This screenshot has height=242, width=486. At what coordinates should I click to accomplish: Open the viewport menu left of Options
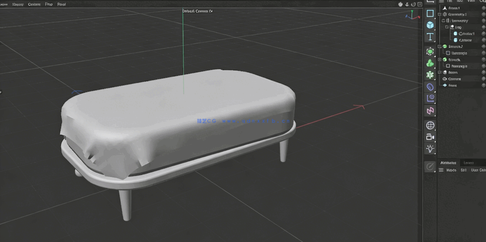18,4
